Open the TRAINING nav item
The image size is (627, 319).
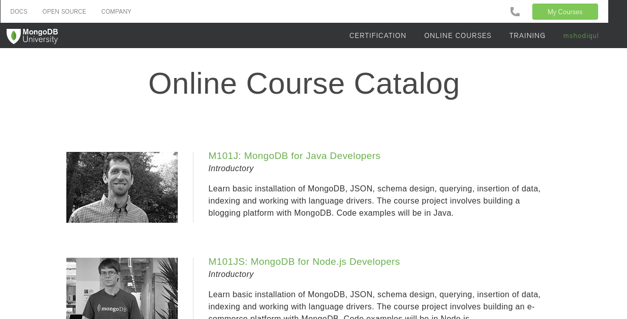click(527, 35)
